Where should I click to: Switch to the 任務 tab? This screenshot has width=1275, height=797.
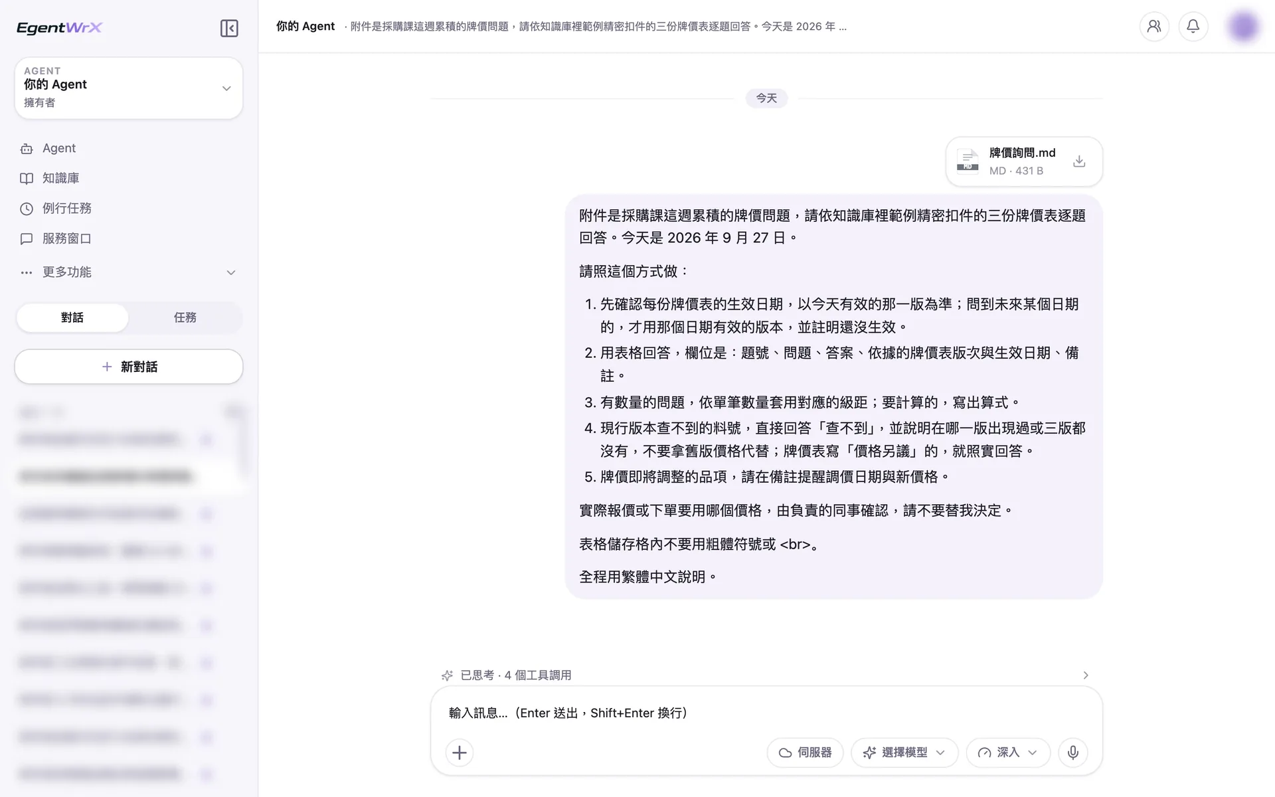coord(185,317)
